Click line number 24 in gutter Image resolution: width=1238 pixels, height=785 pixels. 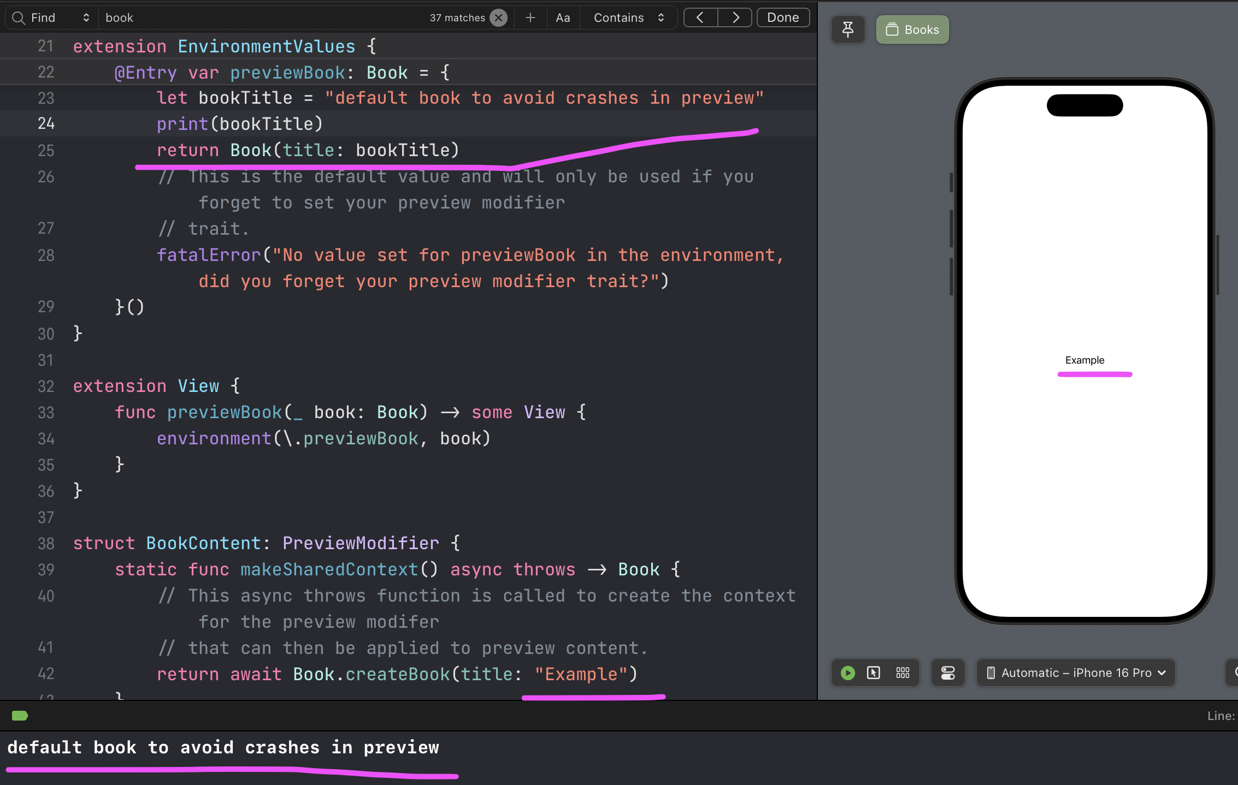point(46,124)
